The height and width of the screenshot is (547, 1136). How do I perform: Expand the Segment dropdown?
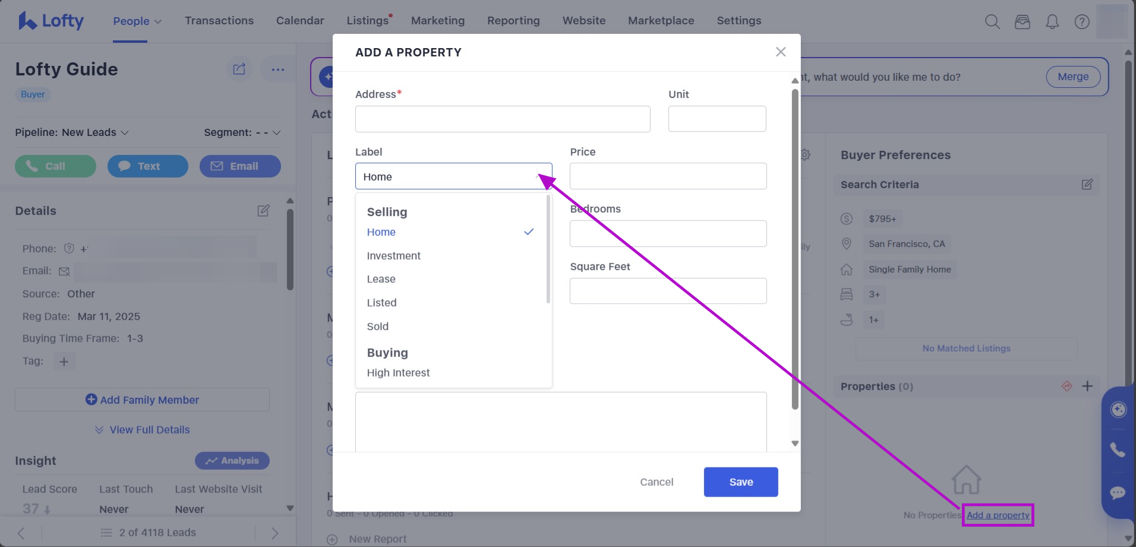(x=242, y=132)
